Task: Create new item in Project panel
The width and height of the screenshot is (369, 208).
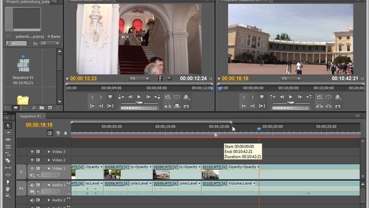Action: coord(50,108)
